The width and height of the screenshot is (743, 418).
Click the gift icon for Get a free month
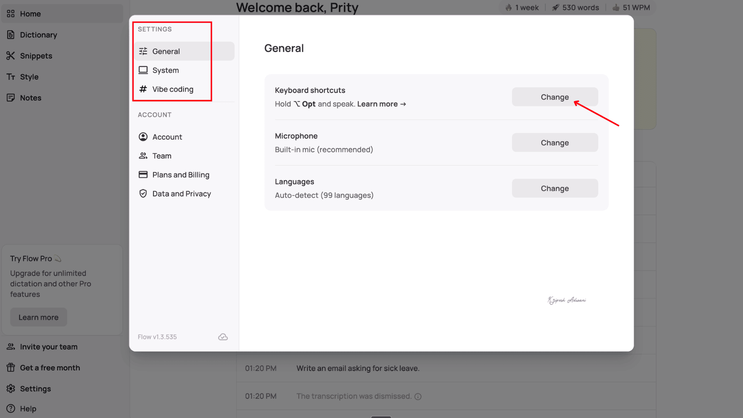pos(11,368)
